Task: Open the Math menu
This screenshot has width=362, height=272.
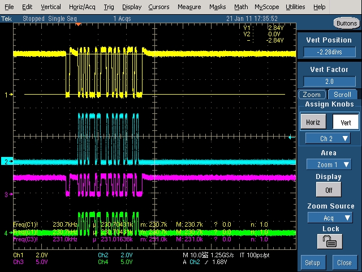Action: coord(241,7)
